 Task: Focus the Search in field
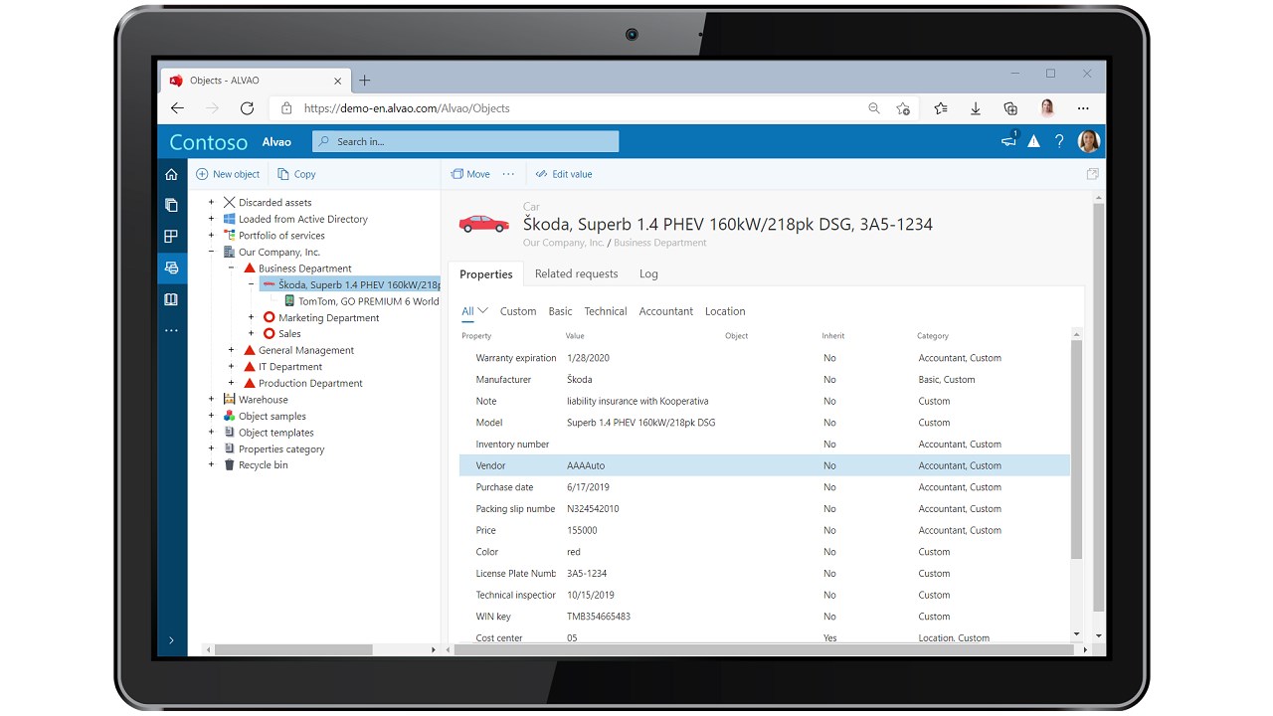click(x=465, y=141)
